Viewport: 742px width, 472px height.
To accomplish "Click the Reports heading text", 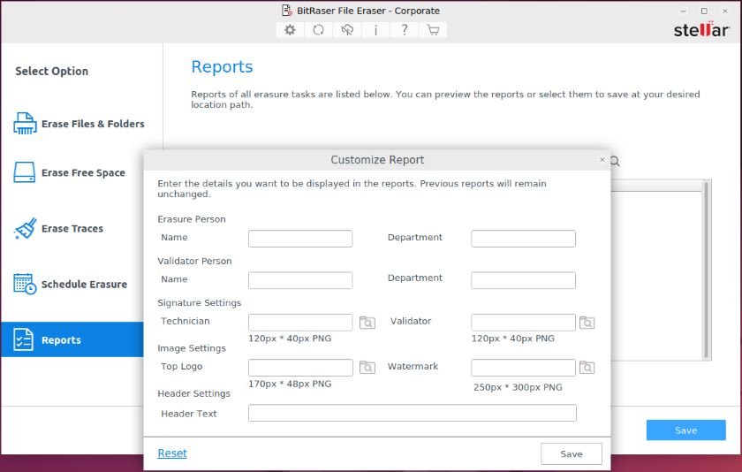I will 222,67.
